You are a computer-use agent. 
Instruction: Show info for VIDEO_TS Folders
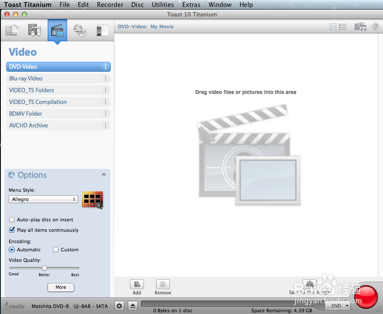pyautogui.click(x=105, y=90)
